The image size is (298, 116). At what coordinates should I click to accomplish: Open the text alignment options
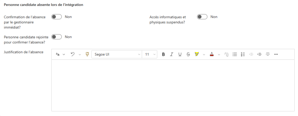pos(268,54)
